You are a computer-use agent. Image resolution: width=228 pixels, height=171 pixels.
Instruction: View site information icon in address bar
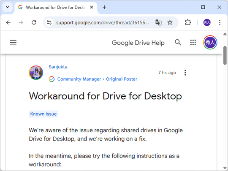click(49, 22)
